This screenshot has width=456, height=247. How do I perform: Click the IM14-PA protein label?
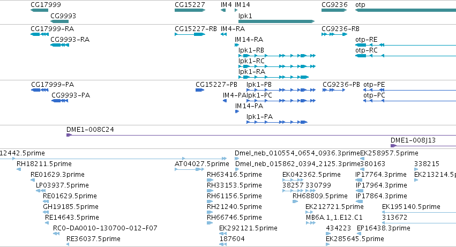click(x=249, y=106)
